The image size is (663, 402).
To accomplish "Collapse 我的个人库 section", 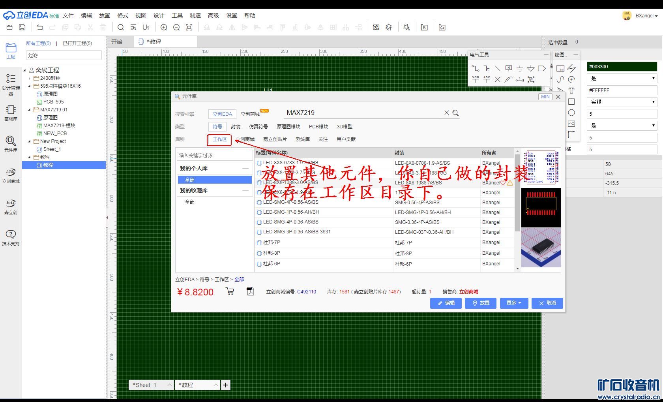I will tap(245, 169).
